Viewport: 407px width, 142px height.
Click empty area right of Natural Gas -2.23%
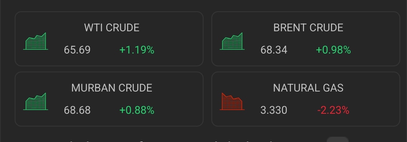click(x=374, y=110)
